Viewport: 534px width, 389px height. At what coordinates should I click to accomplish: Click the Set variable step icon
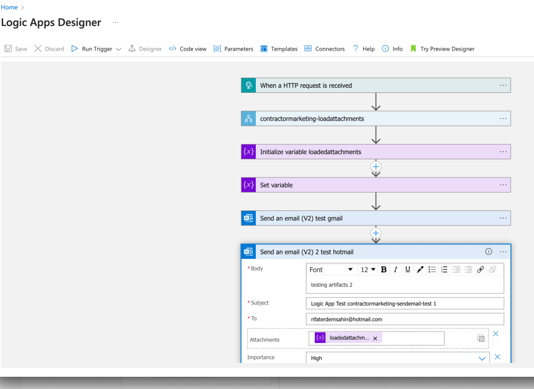[x=248, y=185]
